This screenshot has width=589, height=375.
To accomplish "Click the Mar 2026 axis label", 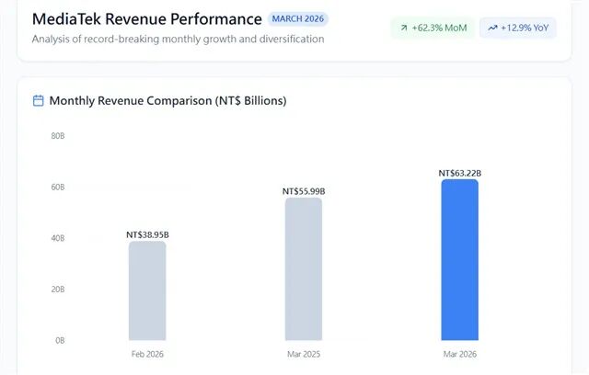I will [x=459, y=354].
